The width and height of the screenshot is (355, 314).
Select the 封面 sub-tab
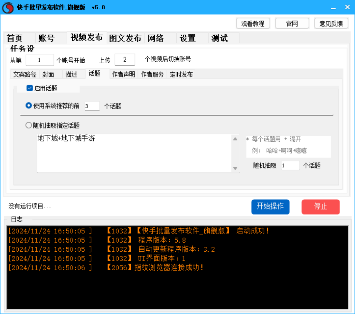tap(51, 74)
